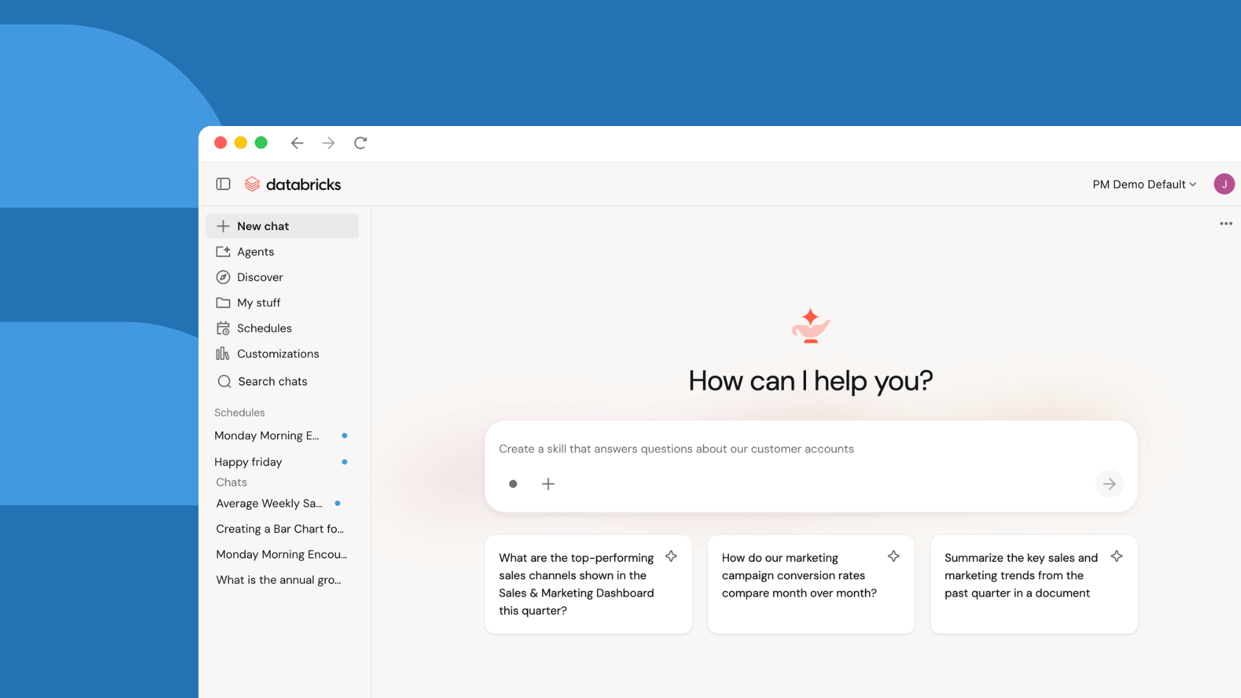The width and height of the screenshot is (1241, 698).
Task: Click the sparkle icon on summarize trends card
Action: tap(1117, 556)
